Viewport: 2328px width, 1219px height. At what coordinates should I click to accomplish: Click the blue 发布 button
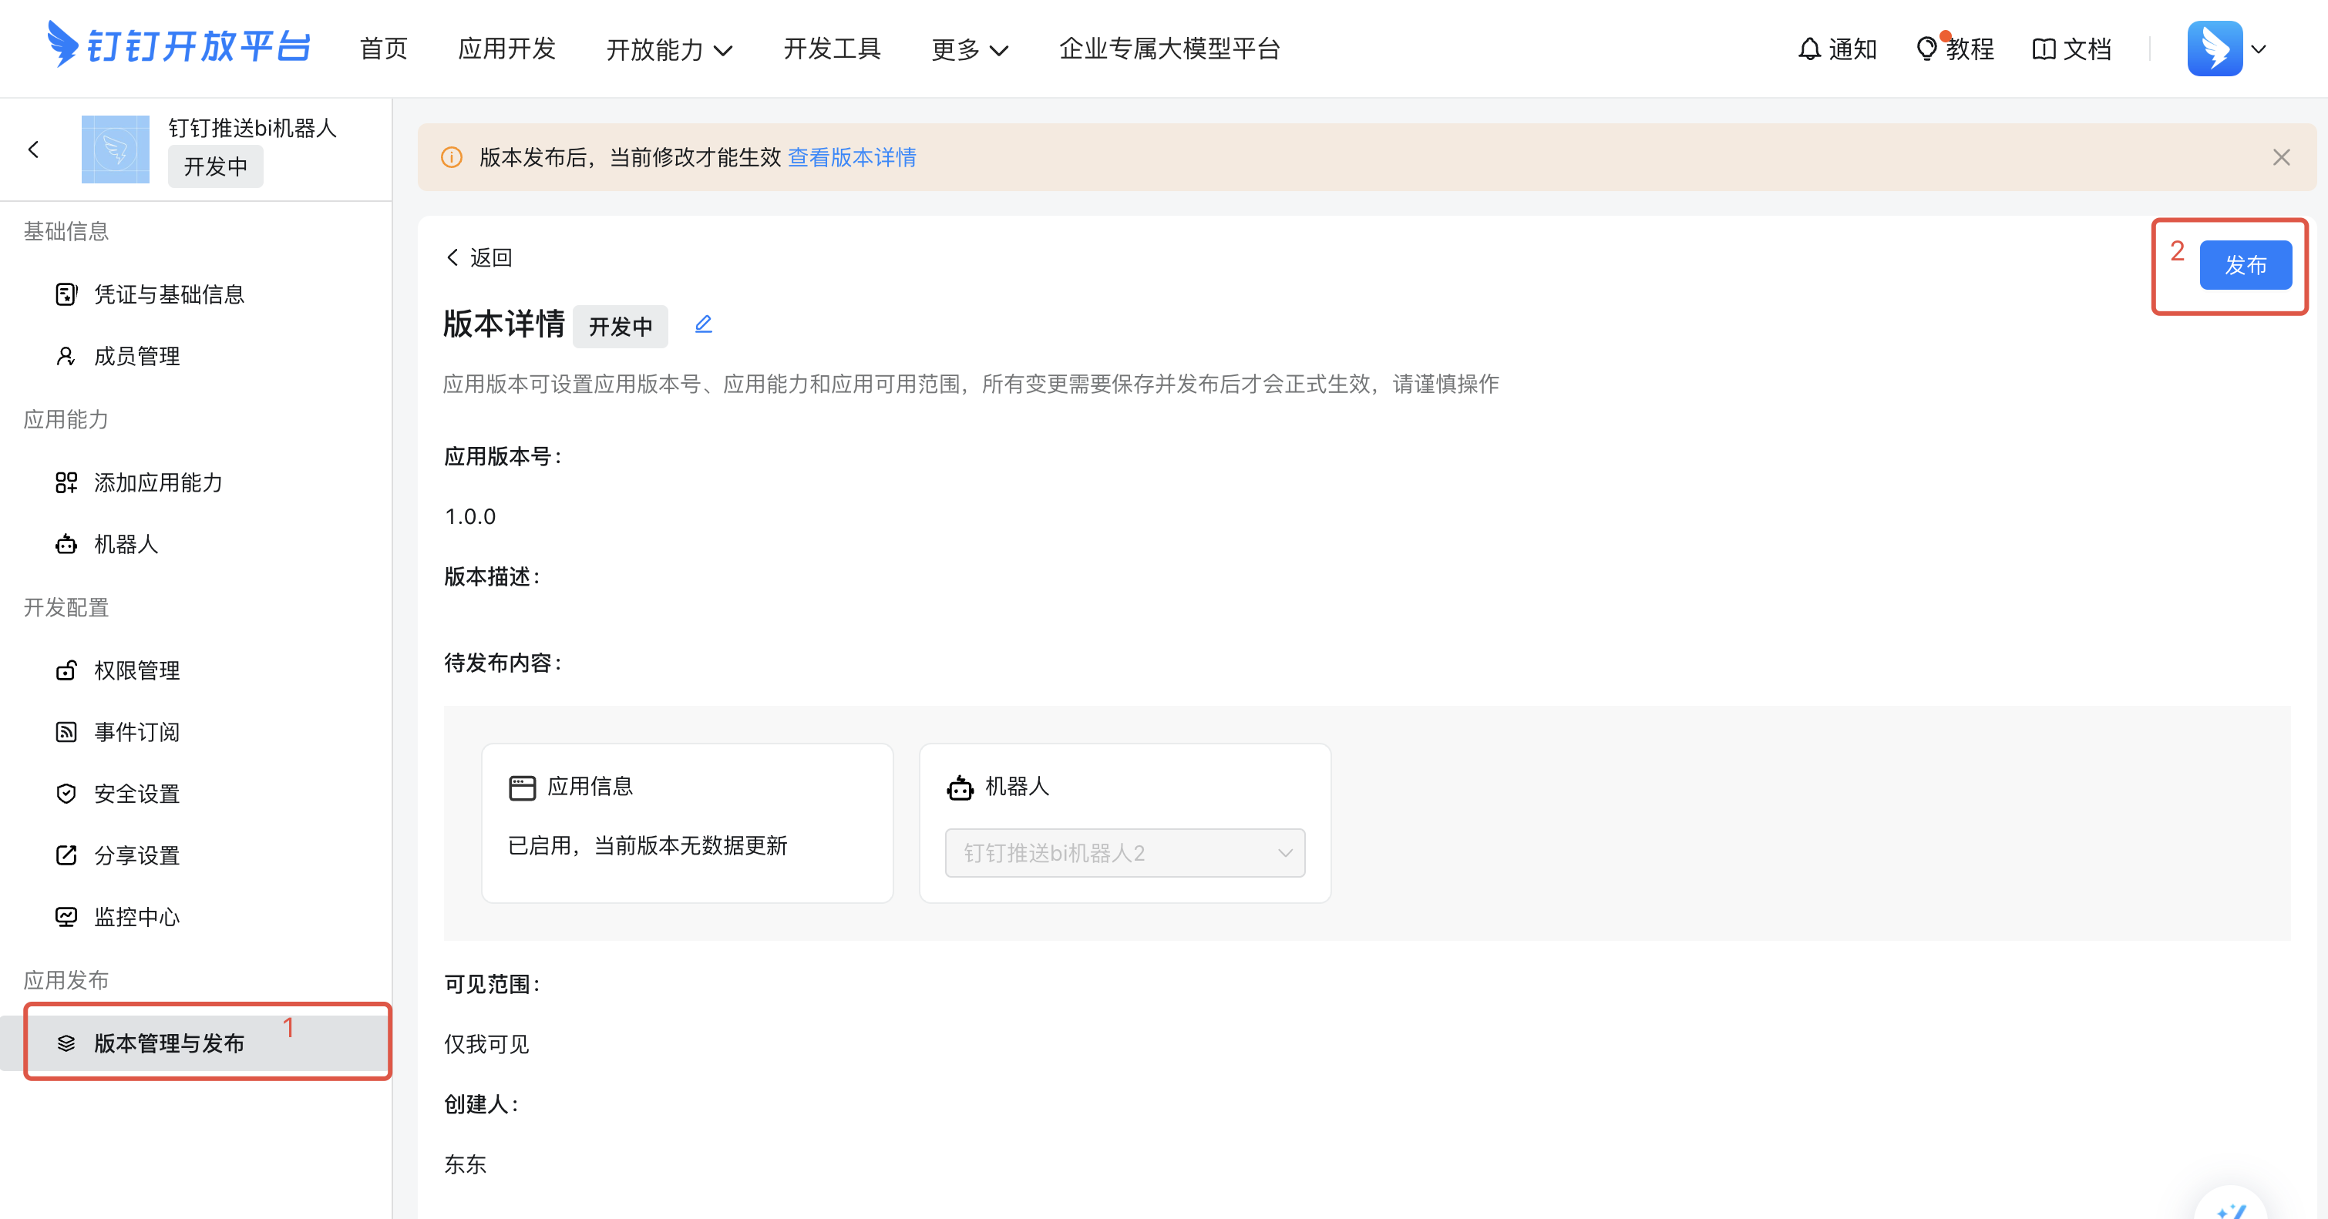point(2245,265)
